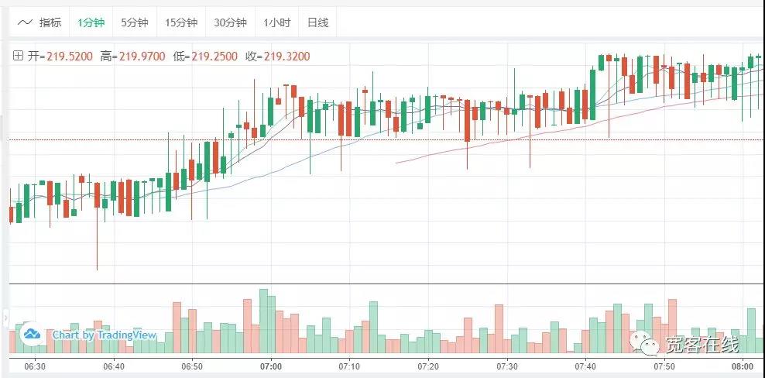The height and width of the screenshot is (378, 765).
Task: Switch to the 15分钟 interval
Action: (x=181, y=22)
